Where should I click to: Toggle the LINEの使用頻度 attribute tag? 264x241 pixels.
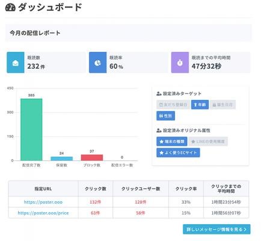(208, 142)
